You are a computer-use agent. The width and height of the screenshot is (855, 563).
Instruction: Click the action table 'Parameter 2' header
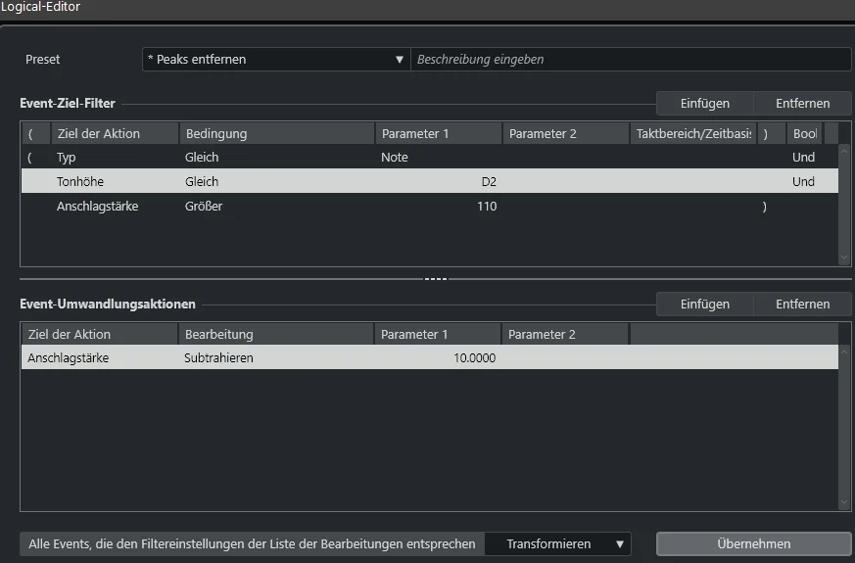point(565,334)
